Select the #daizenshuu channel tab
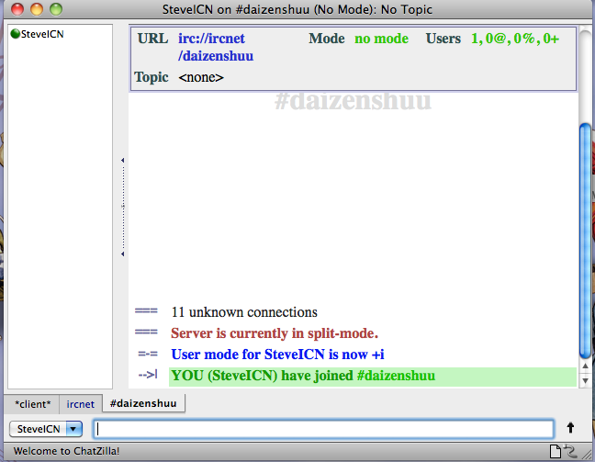Image resolution: width=595 pixels, height=462 pixels. click(x=143, y=403)
